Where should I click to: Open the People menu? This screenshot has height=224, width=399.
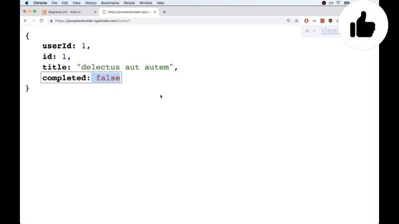click(x=129, y=2)
